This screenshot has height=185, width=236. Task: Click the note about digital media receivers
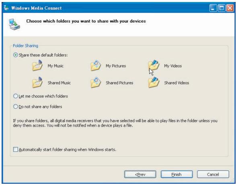115,123
